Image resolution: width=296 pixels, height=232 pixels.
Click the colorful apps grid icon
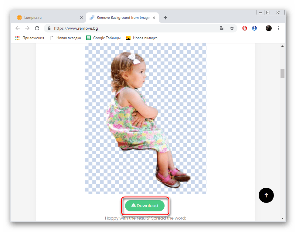(x=17, y=38)
